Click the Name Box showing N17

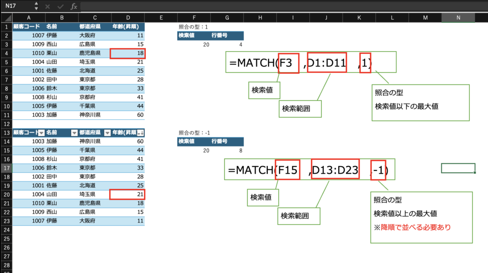point(17,6)
